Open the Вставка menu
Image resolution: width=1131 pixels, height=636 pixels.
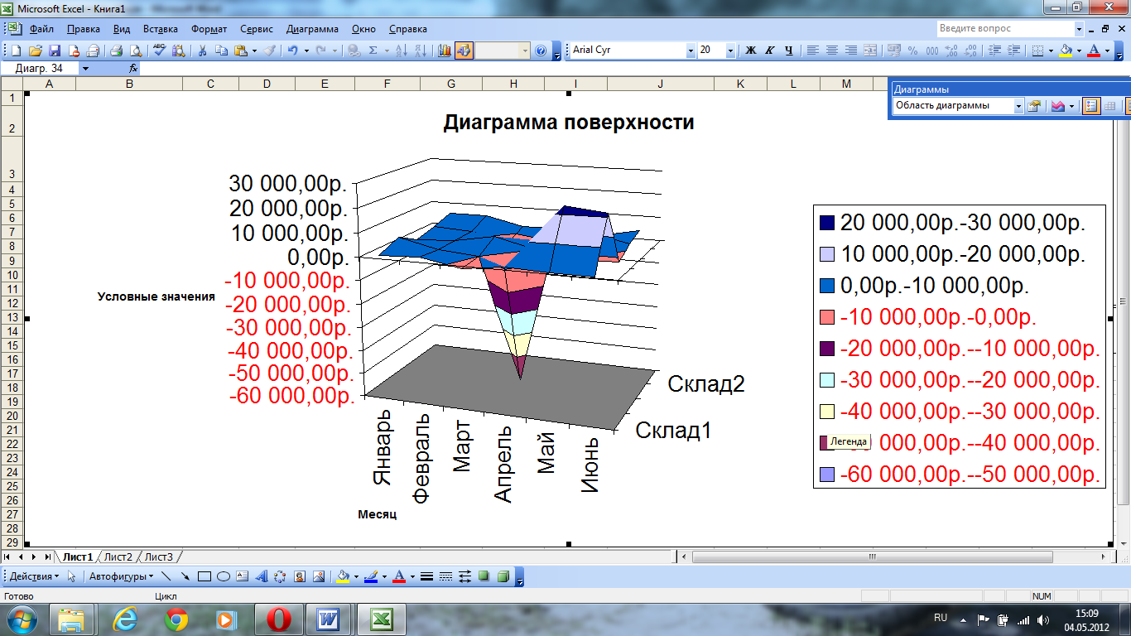(x=160, y=28)
